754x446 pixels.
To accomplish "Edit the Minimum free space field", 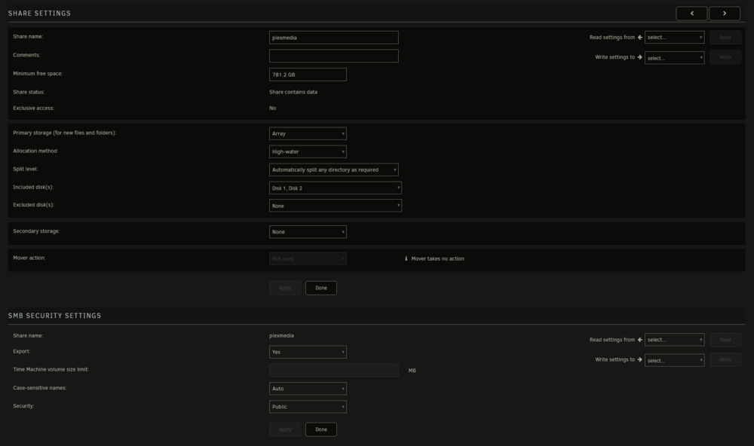I will (x=308, y=75).
